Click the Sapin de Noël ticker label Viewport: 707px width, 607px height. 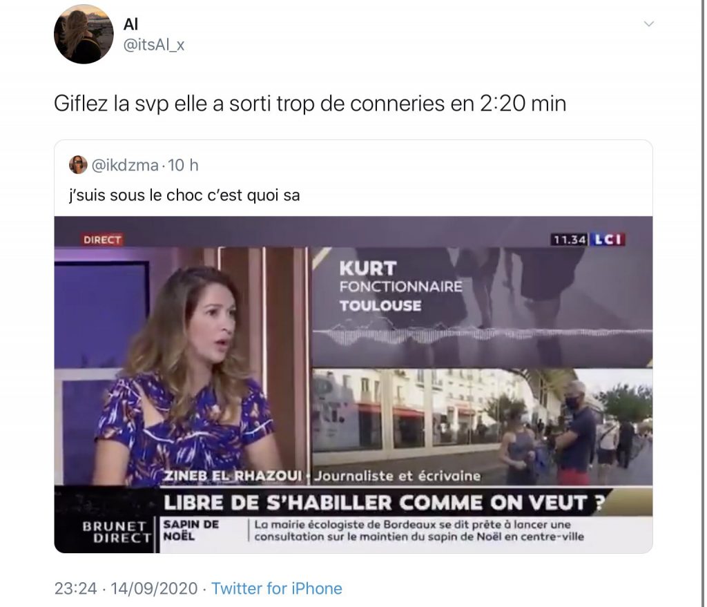click(191, 530)
